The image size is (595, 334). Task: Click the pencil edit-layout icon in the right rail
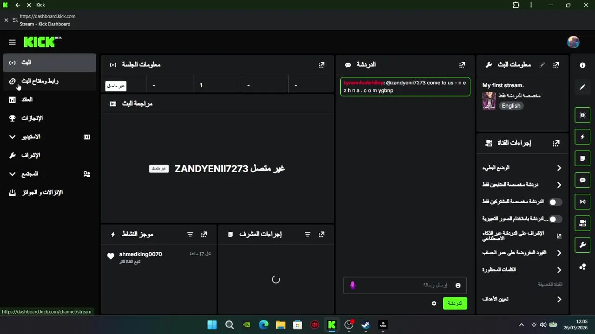click(x=582, y=87)
